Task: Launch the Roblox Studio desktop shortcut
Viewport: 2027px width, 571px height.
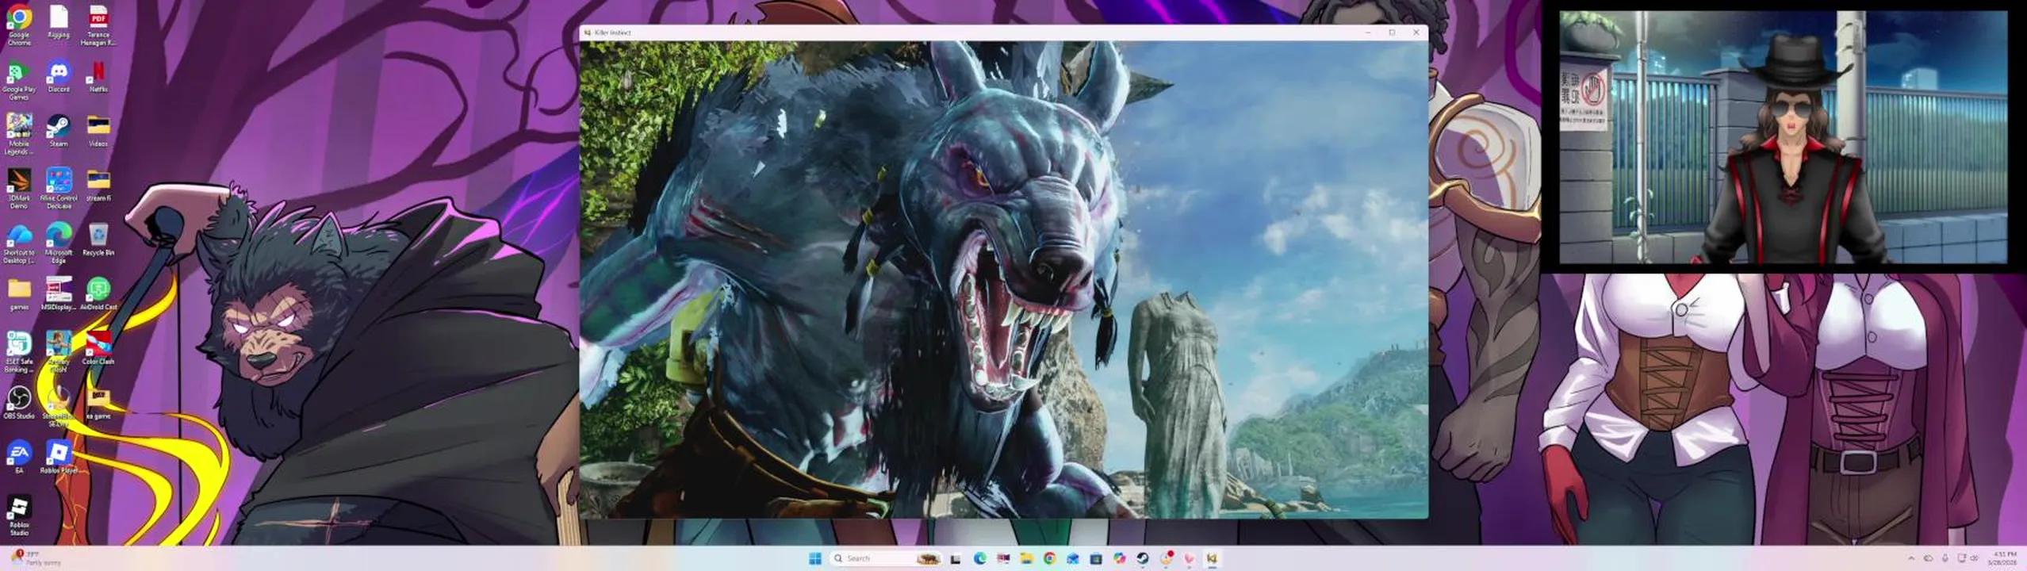Action: tap(19, 515)
